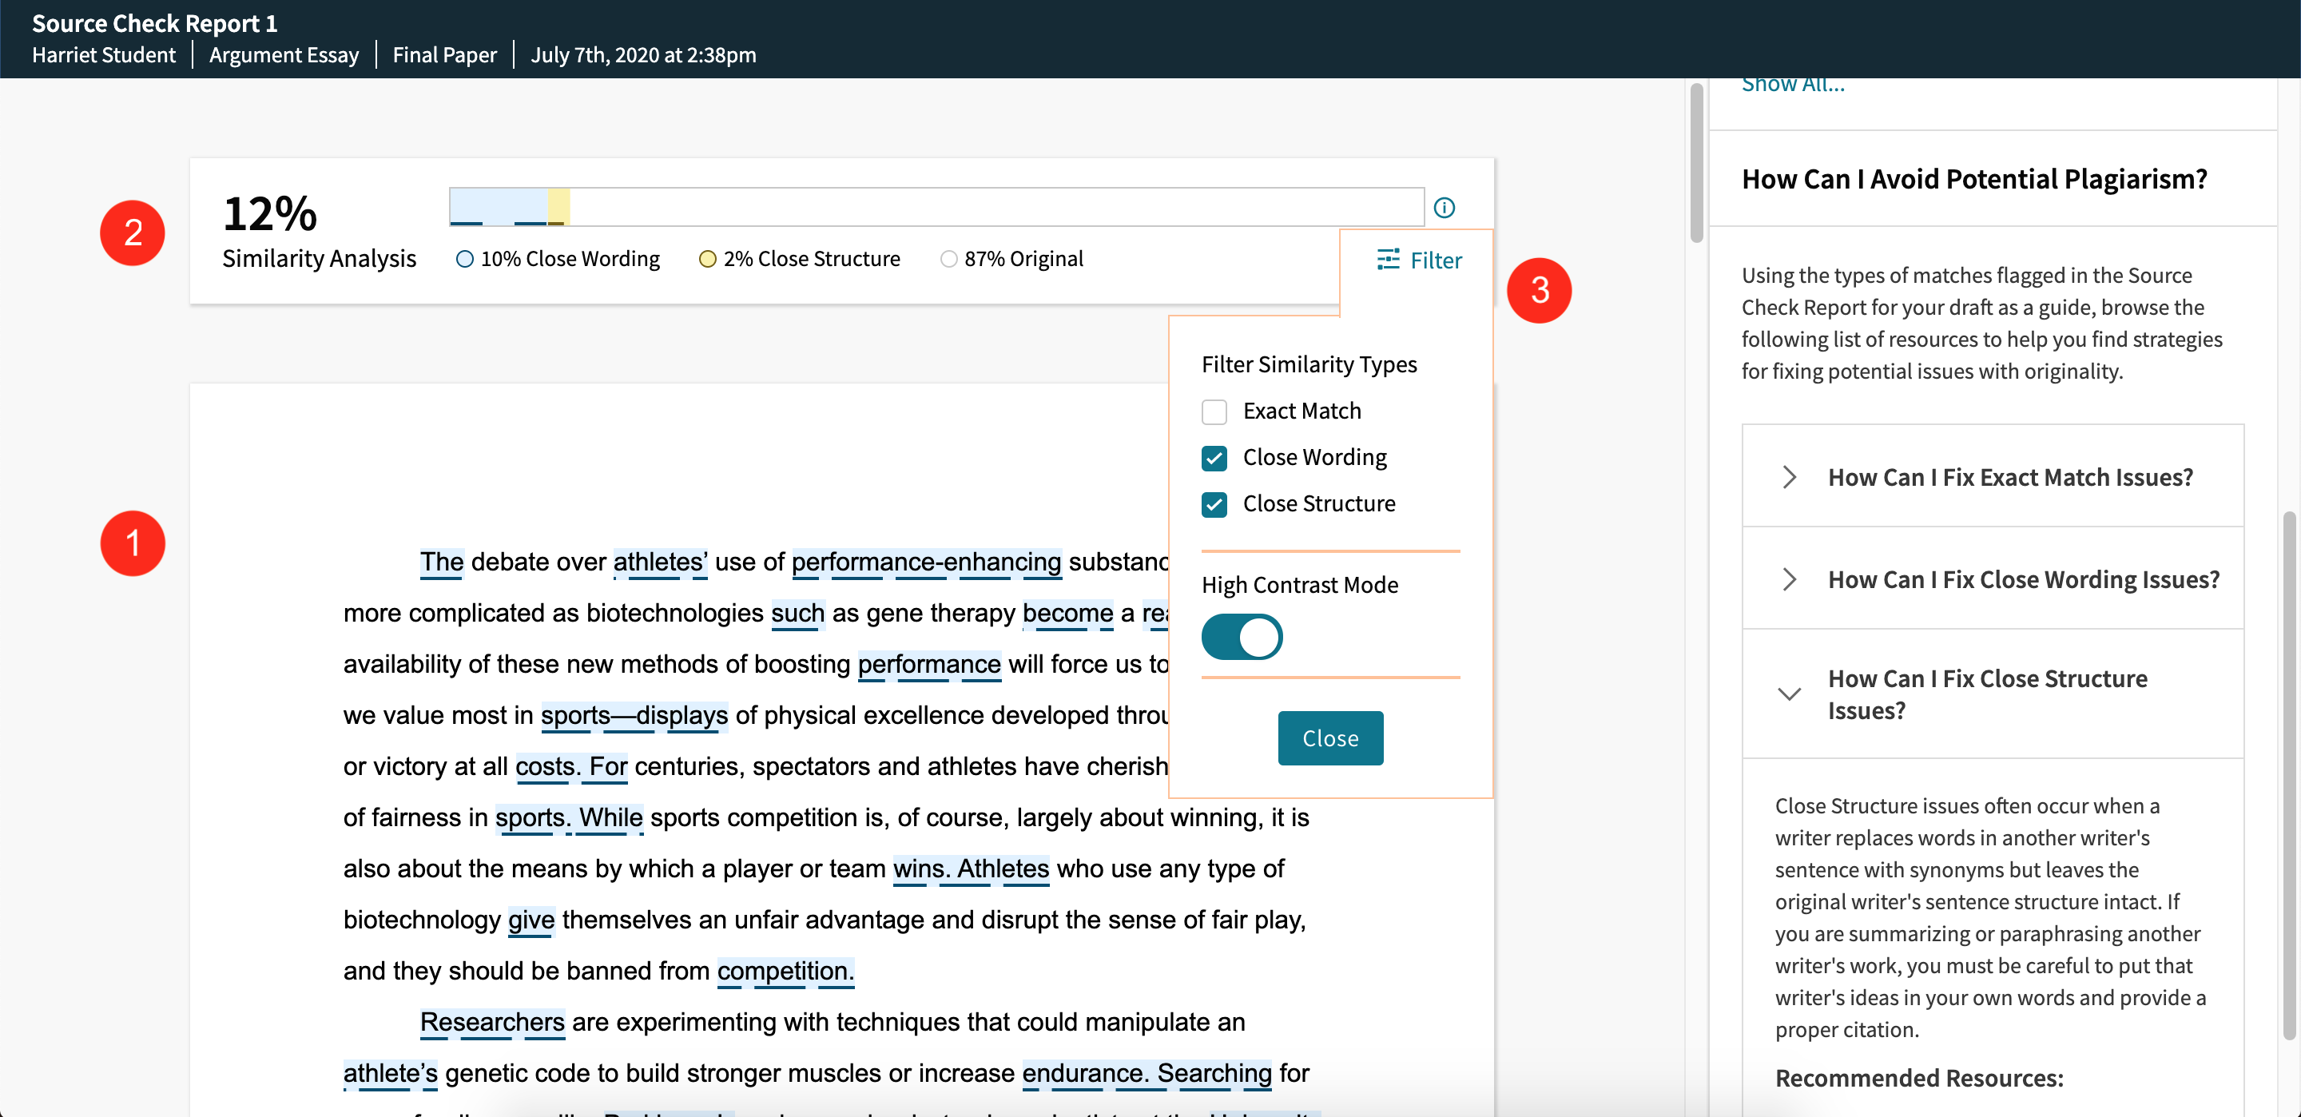2301x1117 pixels.
Task: Select the 87% Original legend circle
Action: click(x=948, y=258)
